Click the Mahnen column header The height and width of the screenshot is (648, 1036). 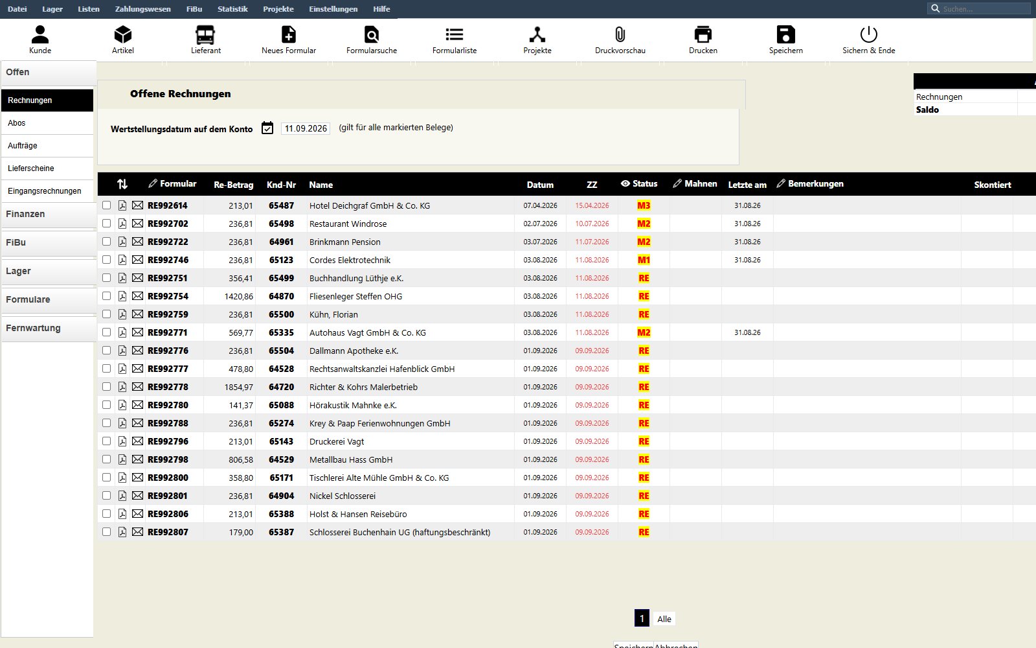[695, 184]
